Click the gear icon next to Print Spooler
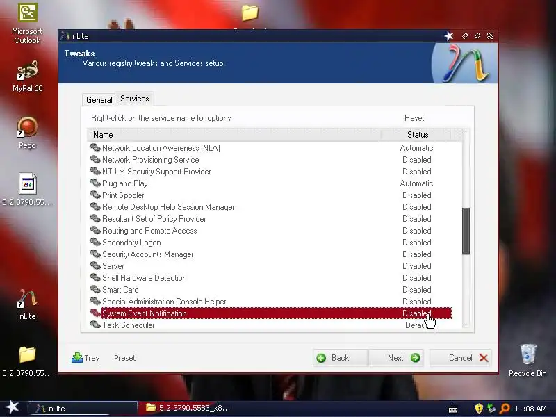Viewport: 556px width, 417px height. tap(95, 195)
